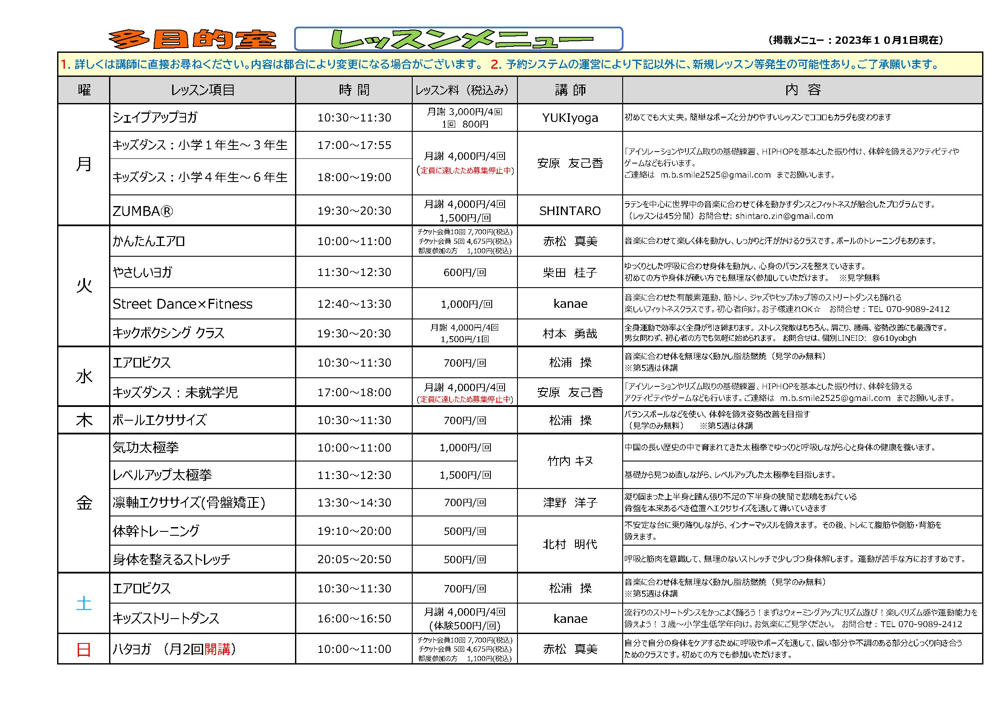
Task: Click the 凛軸エクササイズ(骨盤矯正) lesson name
Action: tap(189, 503)
